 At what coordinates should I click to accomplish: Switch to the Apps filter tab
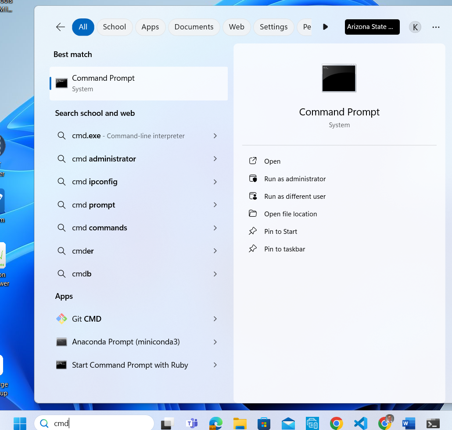(150, 27)
